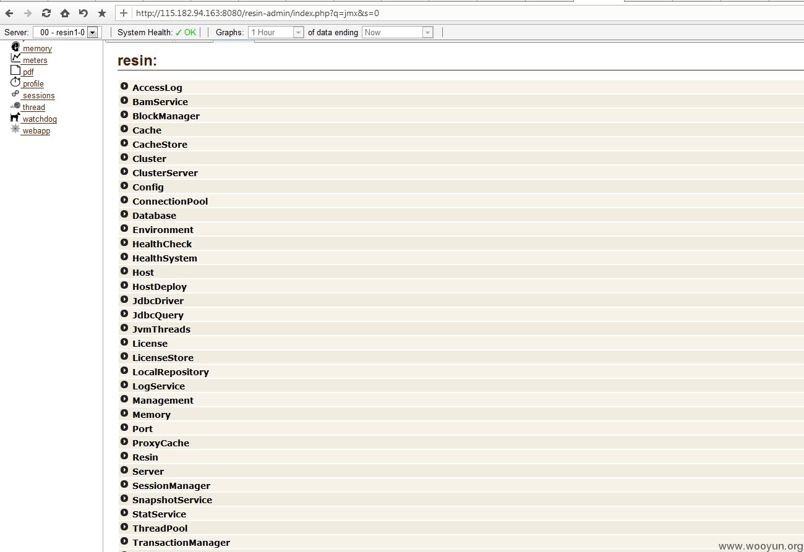Reload the resin-admin page
Viewport: 804px width, 552px height.
click(46, 13)
